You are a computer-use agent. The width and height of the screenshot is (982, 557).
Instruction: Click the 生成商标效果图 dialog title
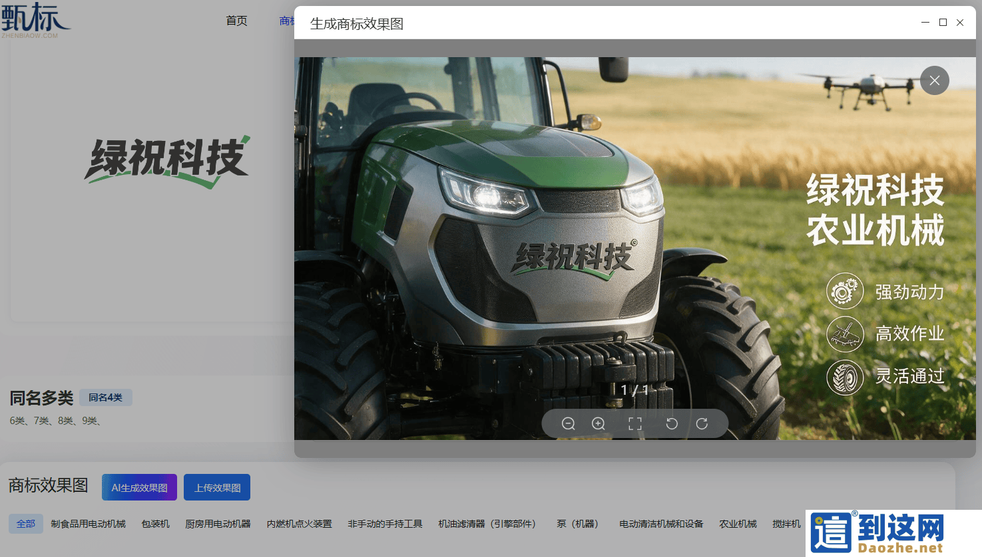[x=357, y=24]
